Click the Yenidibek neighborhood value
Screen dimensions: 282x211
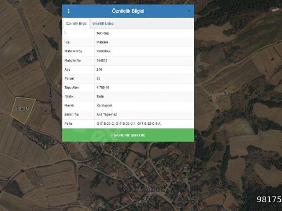104,51
